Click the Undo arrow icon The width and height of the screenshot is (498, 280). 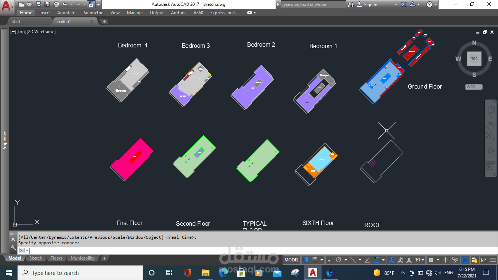coord(65,4)
